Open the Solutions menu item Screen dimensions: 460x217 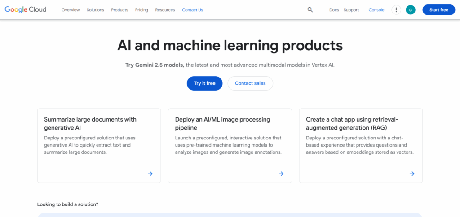[x=95, y=10]
